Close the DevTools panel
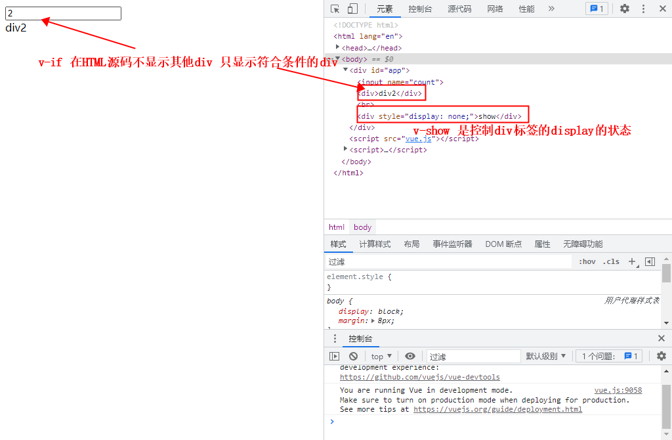The width and height of the screenshot is (672, 440). 662,9
